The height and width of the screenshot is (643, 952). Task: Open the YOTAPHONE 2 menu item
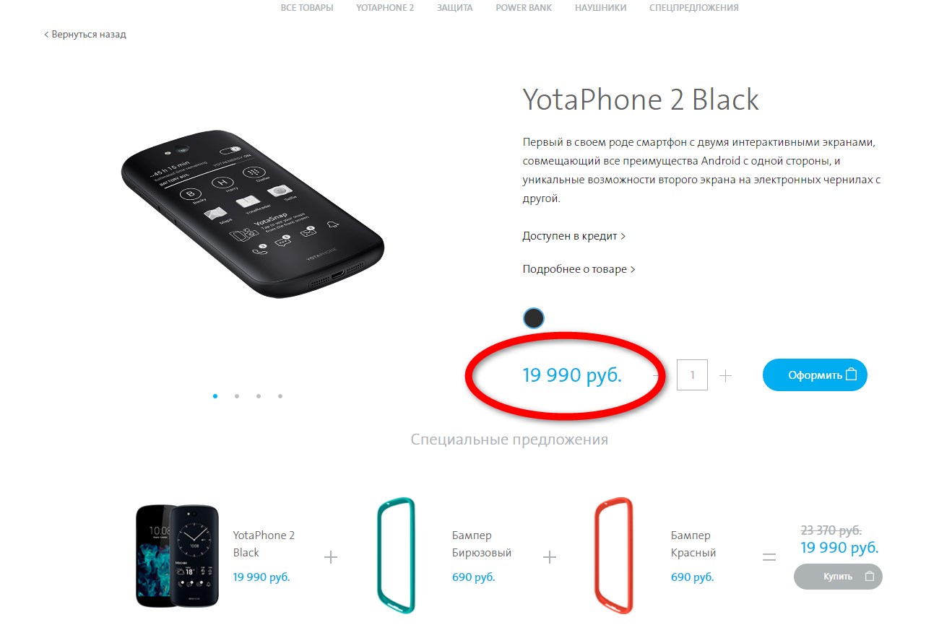[385, 8]
